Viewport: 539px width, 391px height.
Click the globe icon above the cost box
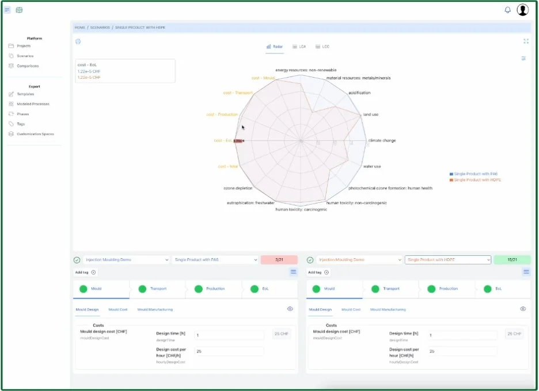pyautogui.click(x=78, y=41)
